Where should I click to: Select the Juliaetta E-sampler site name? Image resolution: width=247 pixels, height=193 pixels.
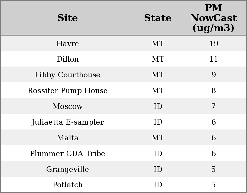[67, 122]
